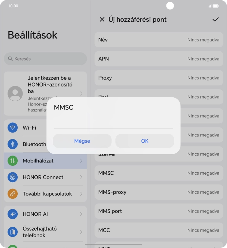Open the APN setting row
This screenshot has height=248, width=227.
[159, 59]
